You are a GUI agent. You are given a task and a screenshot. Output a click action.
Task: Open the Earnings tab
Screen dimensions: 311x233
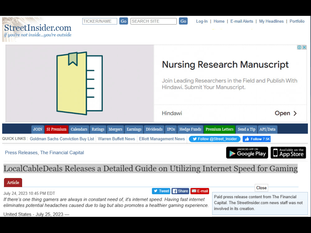click(134, 129)
